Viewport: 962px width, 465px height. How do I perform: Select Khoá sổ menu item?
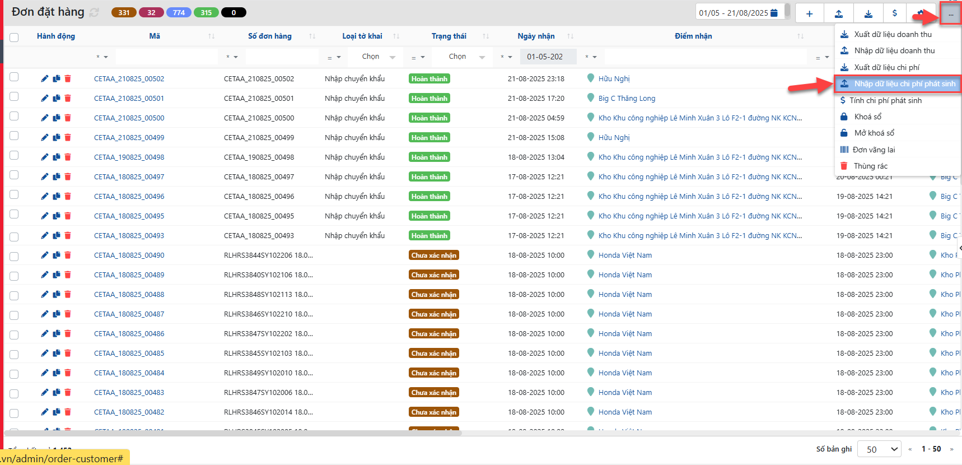[x=898, y=117]
